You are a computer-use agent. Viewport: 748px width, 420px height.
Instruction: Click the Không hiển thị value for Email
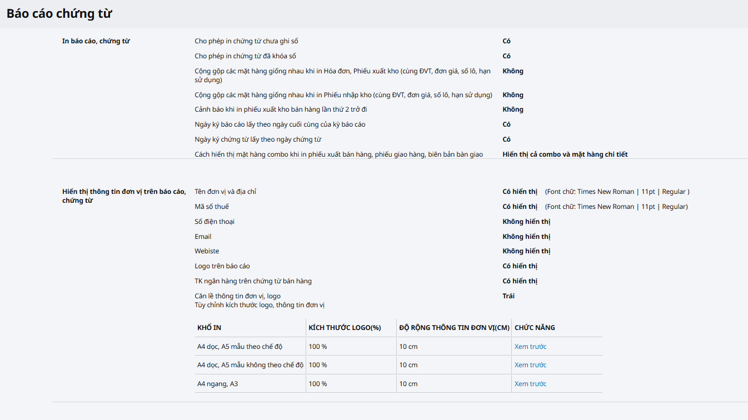(526, 237)
